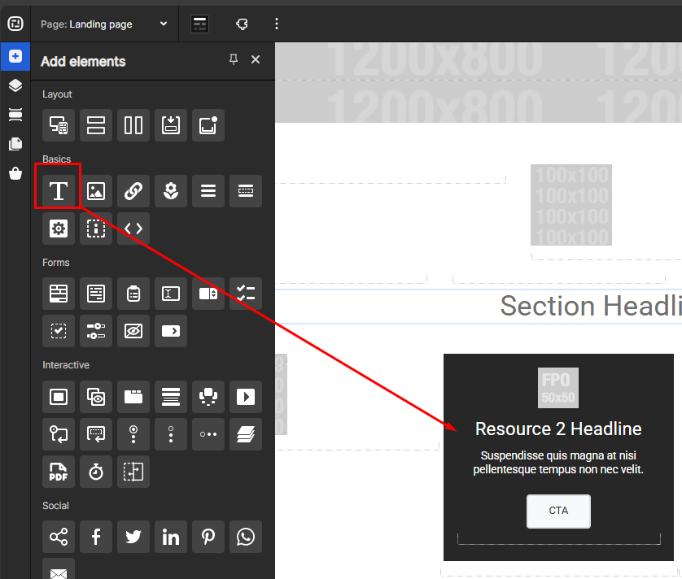Open the shopping bag Store tab

[15, 173]
